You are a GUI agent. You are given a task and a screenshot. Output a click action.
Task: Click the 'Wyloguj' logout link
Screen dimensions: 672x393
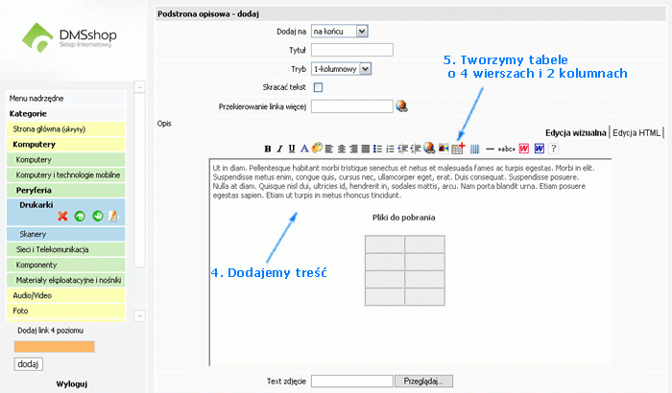click(x=72, y=384)
